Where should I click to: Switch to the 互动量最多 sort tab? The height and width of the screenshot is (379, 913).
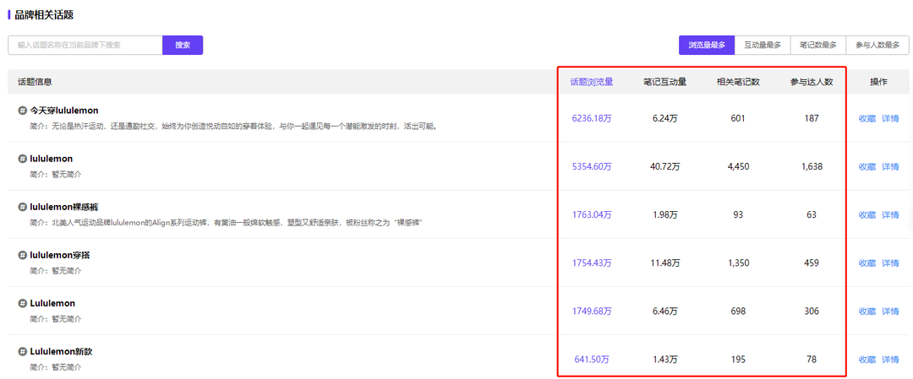763,45
